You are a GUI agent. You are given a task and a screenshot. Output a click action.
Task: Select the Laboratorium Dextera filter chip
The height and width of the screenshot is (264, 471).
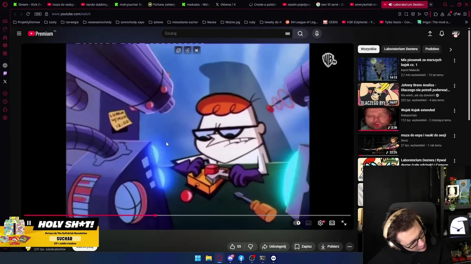401,49
